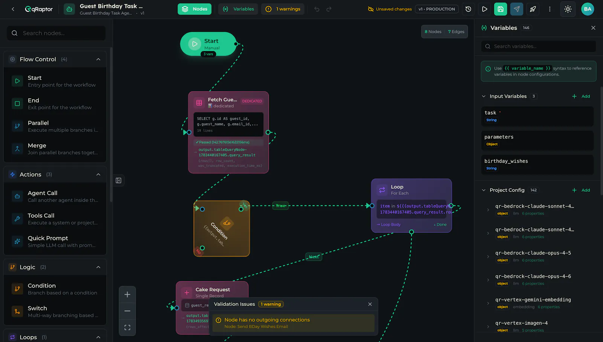Open the BA user avatar menu

tap(588, 9)
